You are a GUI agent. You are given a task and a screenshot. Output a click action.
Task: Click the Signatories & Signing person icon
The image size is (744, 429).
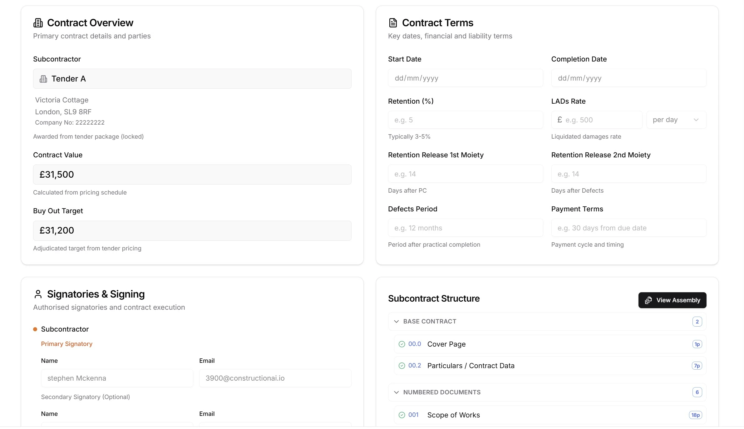click(38, 294)
